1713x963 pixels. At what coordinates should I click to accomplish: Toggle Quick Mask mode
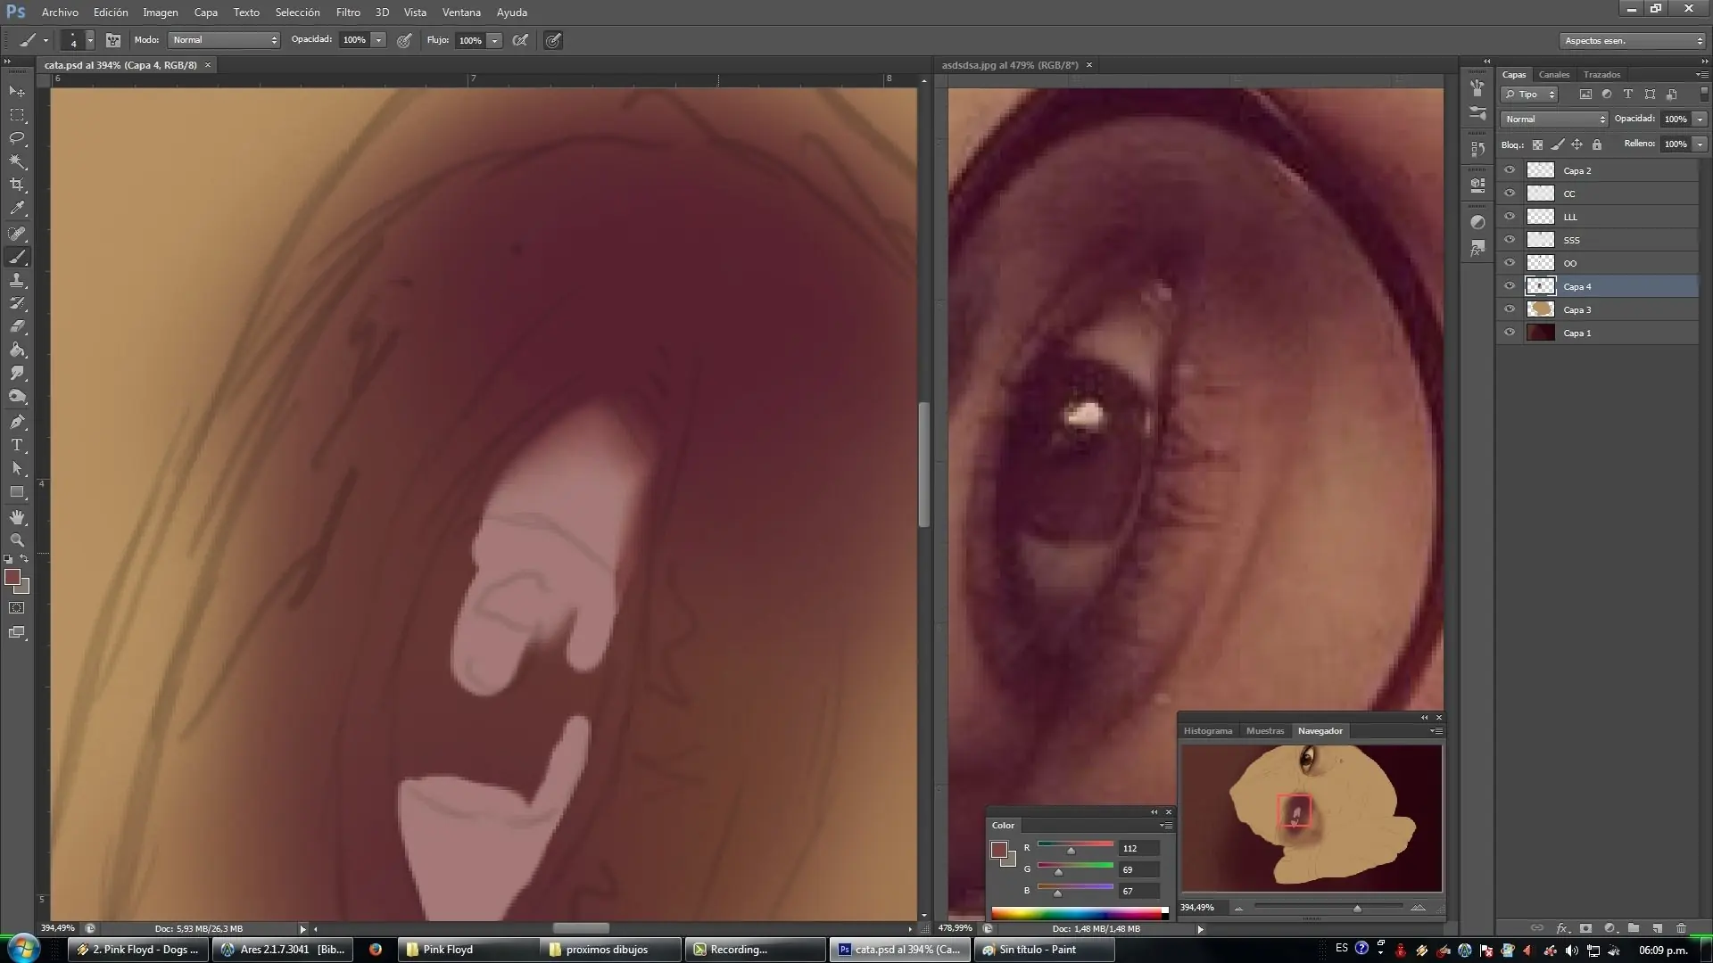coord(17,608)
